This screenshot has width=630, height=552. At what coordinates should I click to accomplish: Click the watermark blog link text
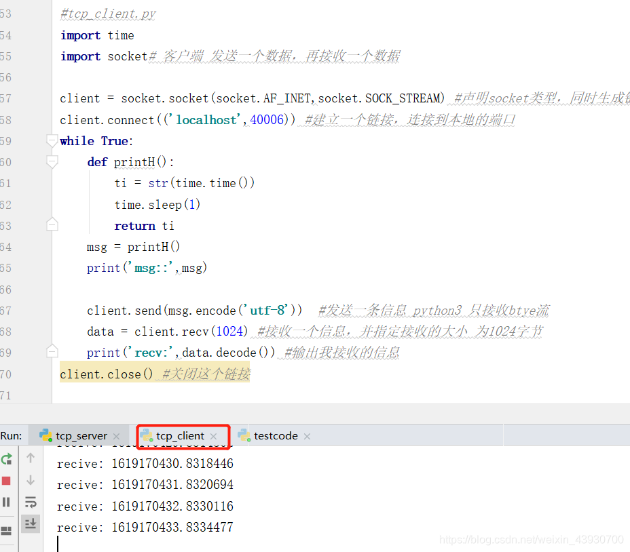coord(532,540)
